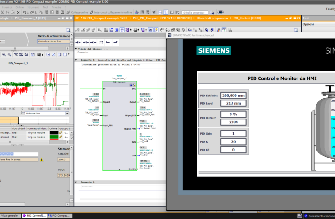Viewport: 335px width, 219px height.
Task: Click the Sfoglia progetto search field
Action: 195,13
